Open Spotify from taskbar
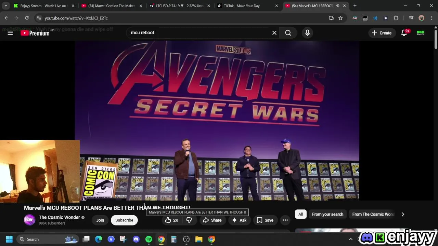Viewport: 438px width, 246px height. [x=149, y=239]
